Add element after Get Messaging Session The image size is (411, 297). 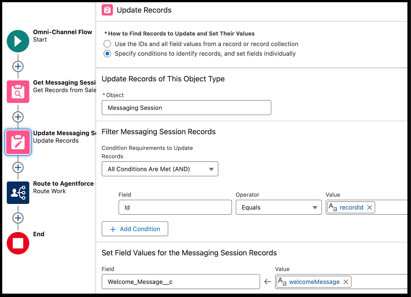pos(18,117)
